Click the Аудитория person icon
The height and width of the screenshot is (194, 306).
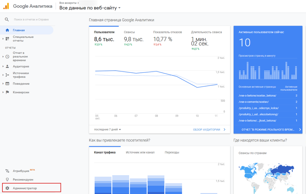(7, 66)
